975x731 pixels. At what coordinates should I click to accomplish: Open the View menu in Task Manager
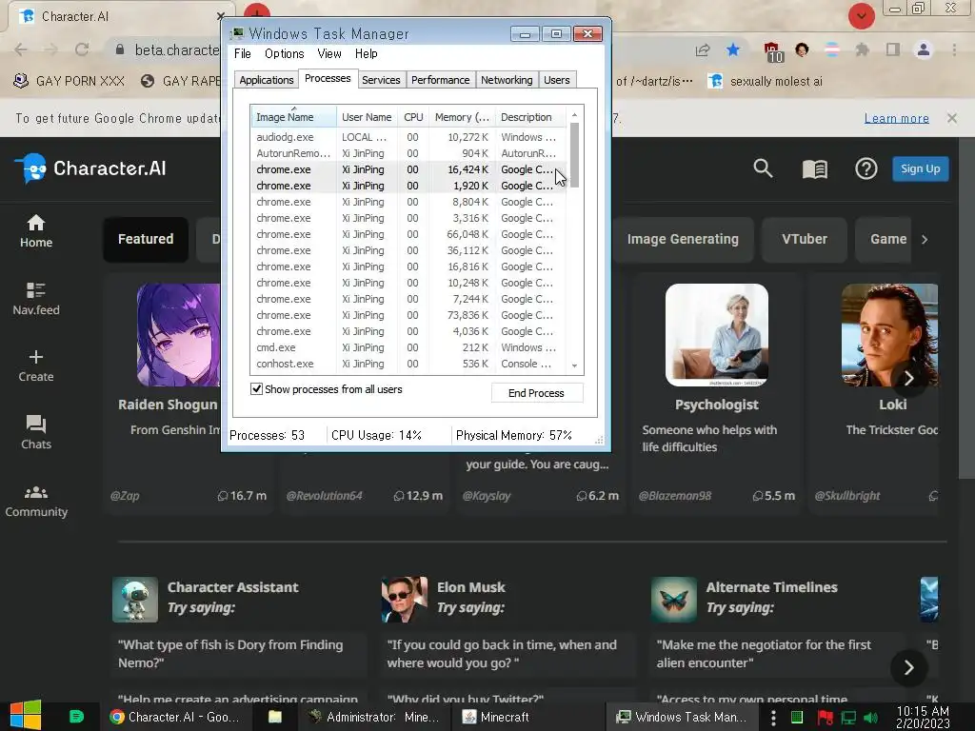point(328,53)
